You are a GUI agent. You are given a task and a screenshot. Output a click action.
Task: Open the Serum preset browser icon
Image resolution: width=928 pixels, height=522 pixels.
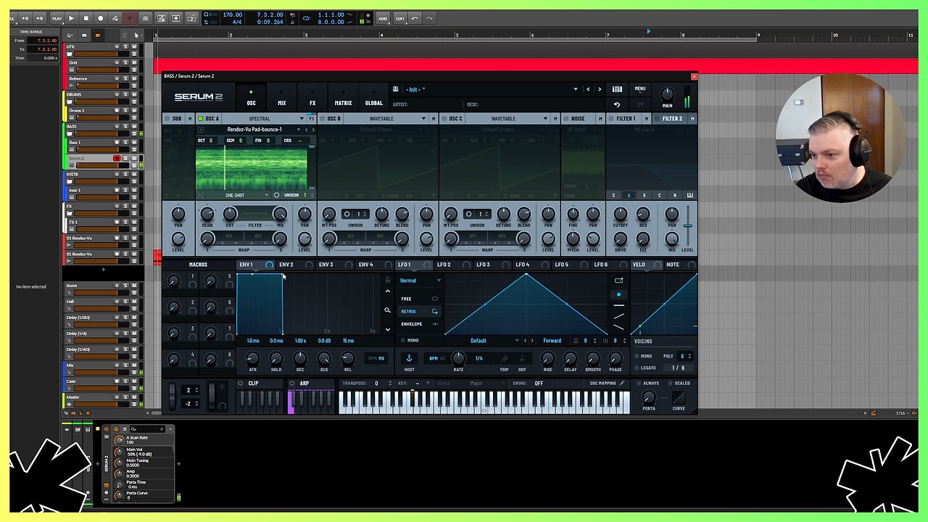(x=617, y=89)
